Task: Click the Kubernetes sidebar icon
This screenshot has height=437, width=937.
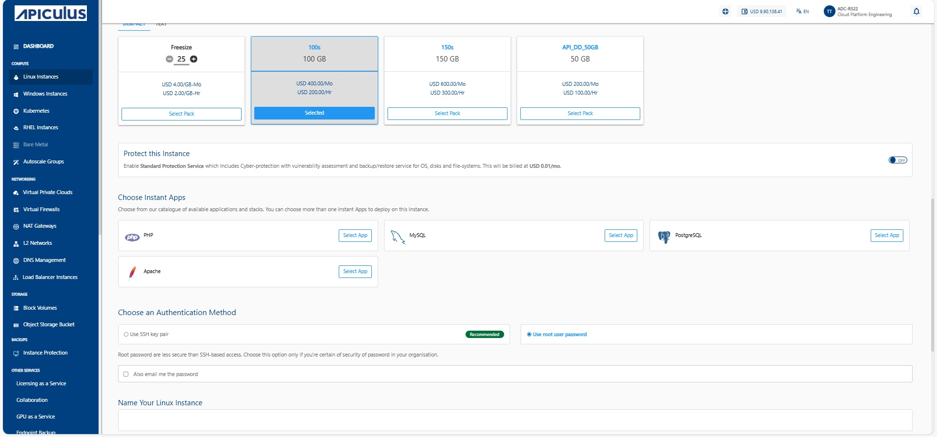Action: click(x=16, y=111)
